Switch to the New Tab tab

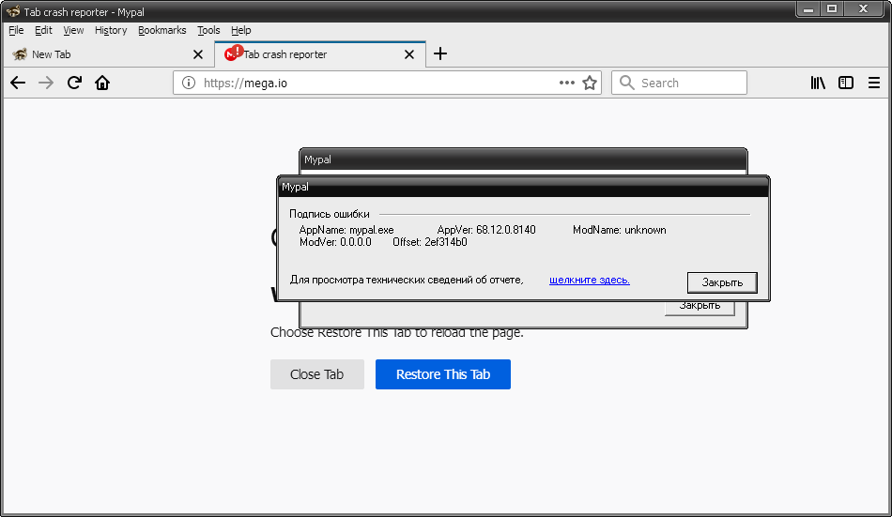pos(108,54)
